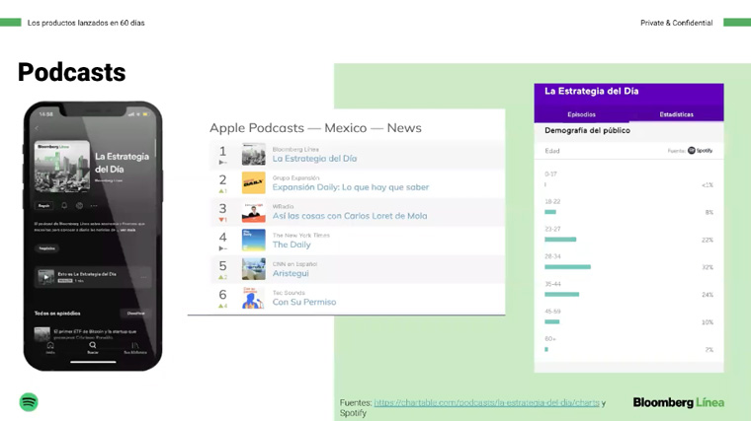Click the Aristegui podcast thumbnail

pos(253,269)
